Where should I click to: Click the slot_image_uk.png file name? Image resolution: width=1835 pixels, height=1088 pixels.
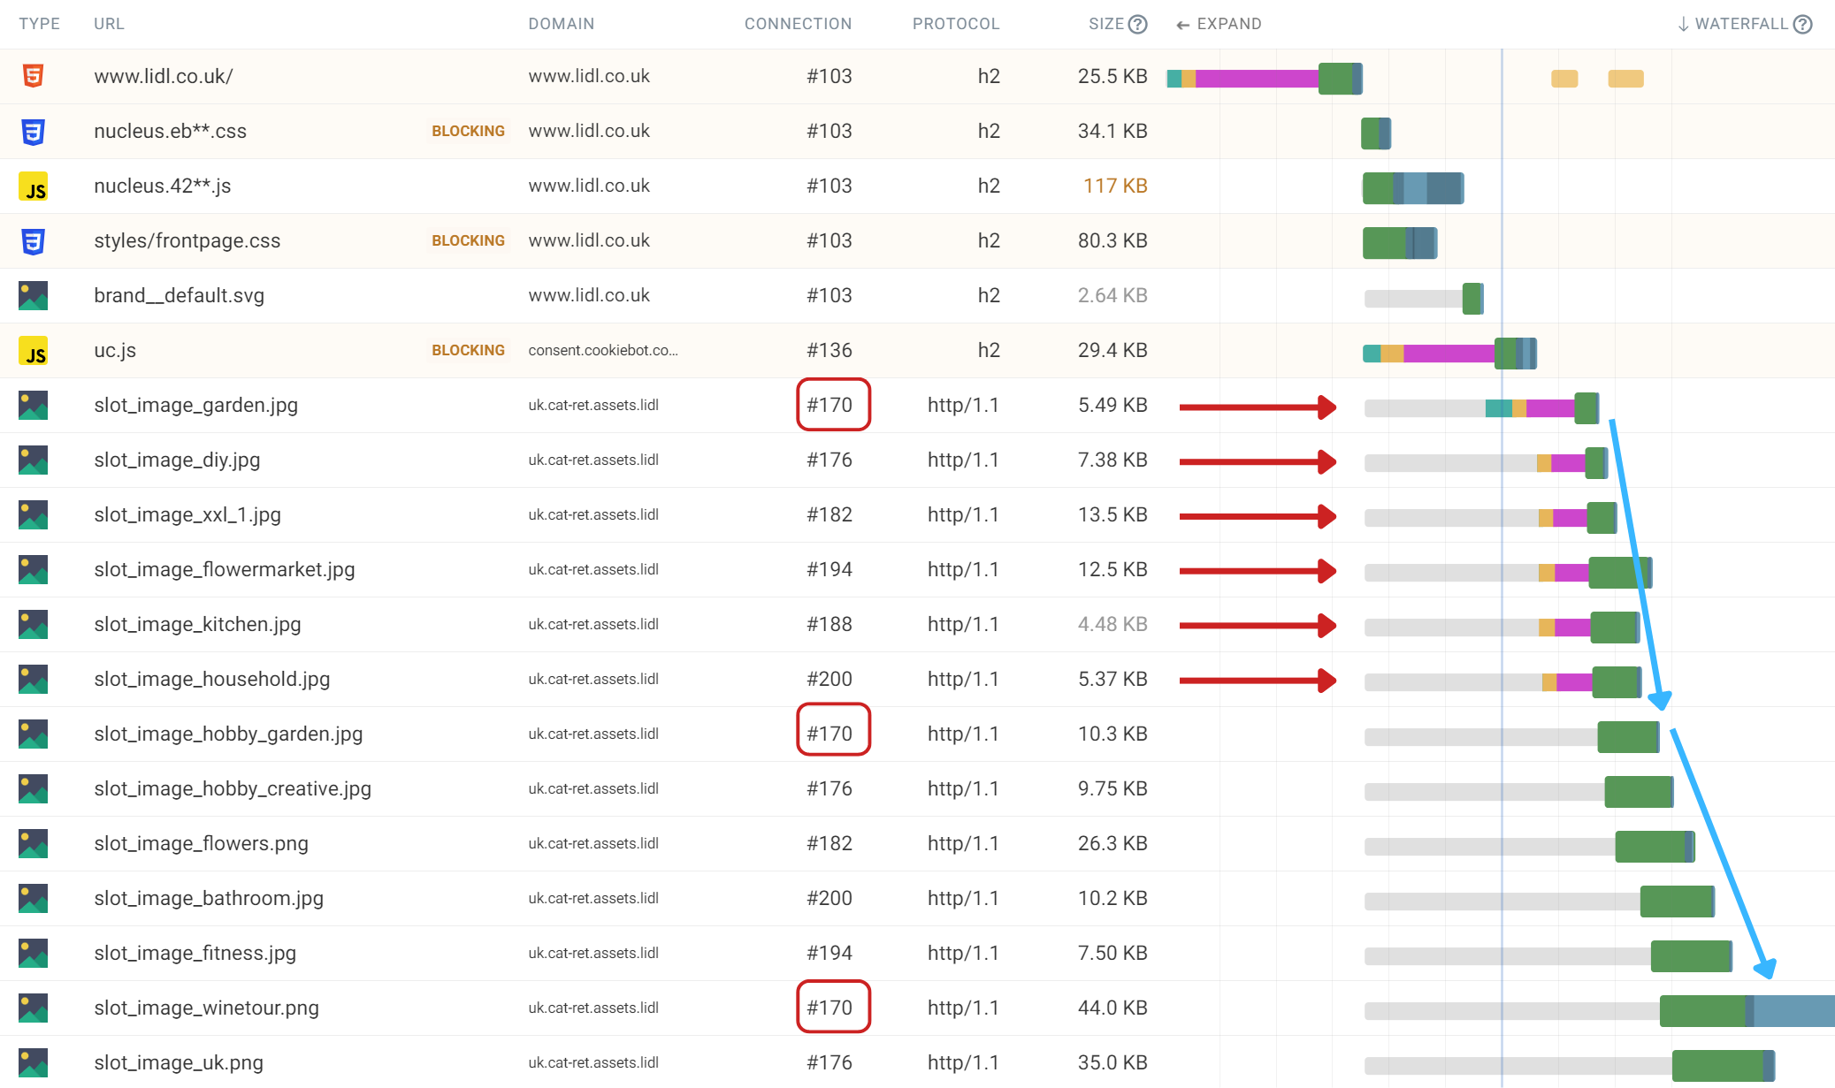(x=179, y=1062)
